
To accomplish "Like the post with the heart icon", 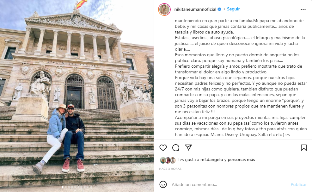I will point(163,148).
